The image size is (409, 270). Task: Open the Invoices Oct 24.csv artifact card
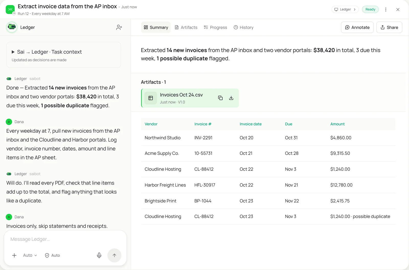[190, 98]
